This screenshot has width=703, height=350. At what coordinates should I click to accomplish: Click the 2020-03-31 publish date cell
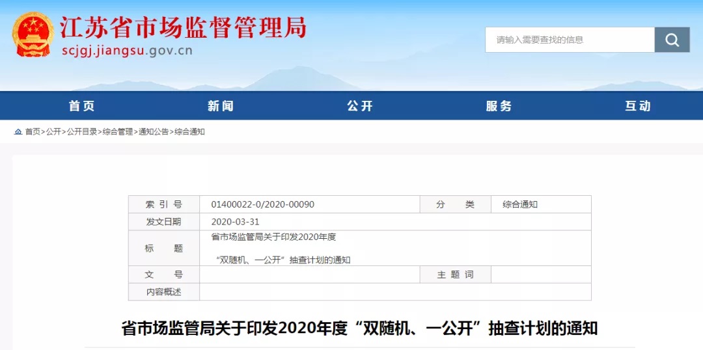click(235, 222)
